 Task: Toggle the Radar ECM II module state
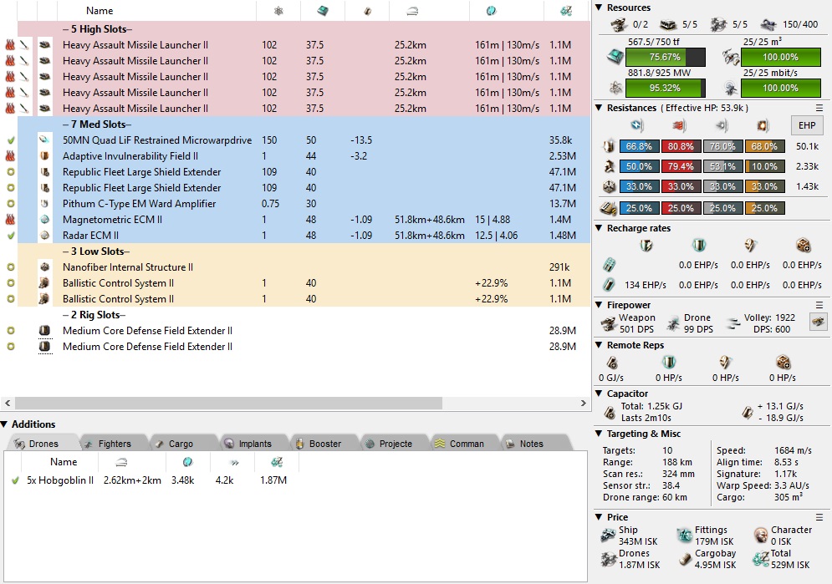[10, 236]
